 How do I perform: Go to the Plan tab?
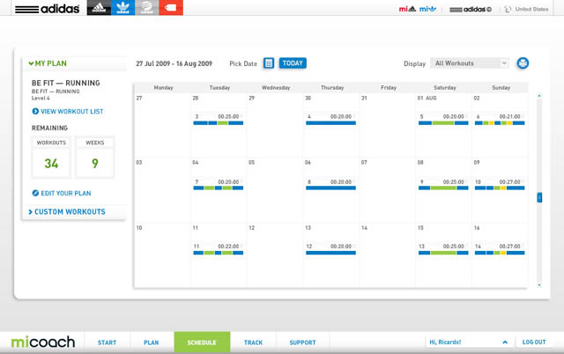point(151,342)
